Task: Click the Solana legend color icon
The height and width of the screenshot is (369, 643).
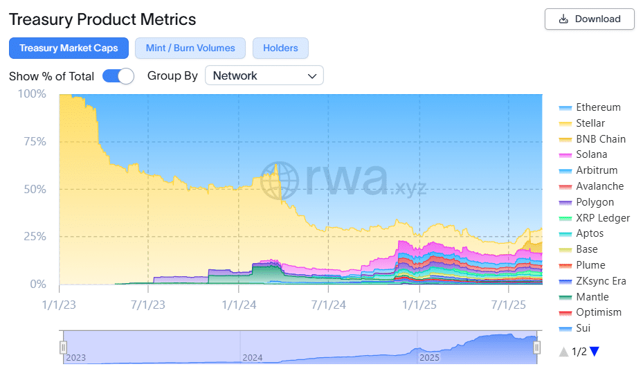Action: 565,155
